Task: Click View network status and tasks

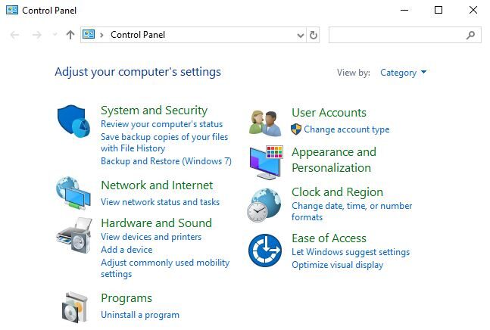Action: point(160,202)
